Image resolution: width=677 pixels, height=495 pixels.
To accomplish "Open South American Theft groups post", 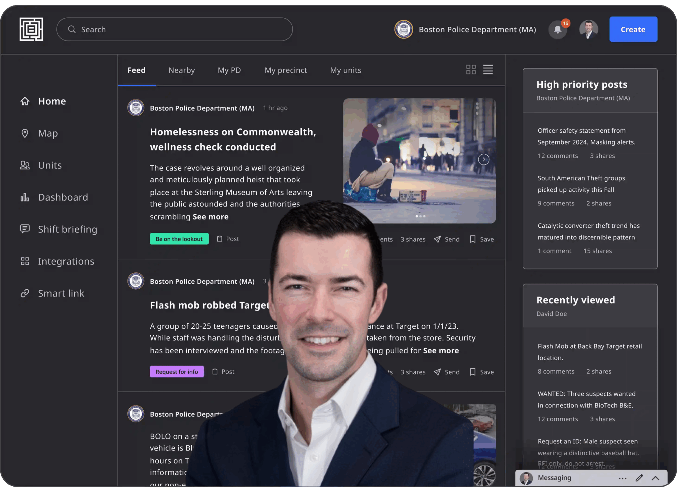I will (581, 184).
